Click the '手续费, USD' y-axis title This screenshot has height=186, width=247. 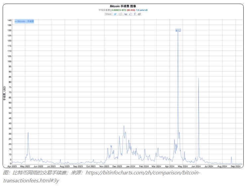point(4,93)
